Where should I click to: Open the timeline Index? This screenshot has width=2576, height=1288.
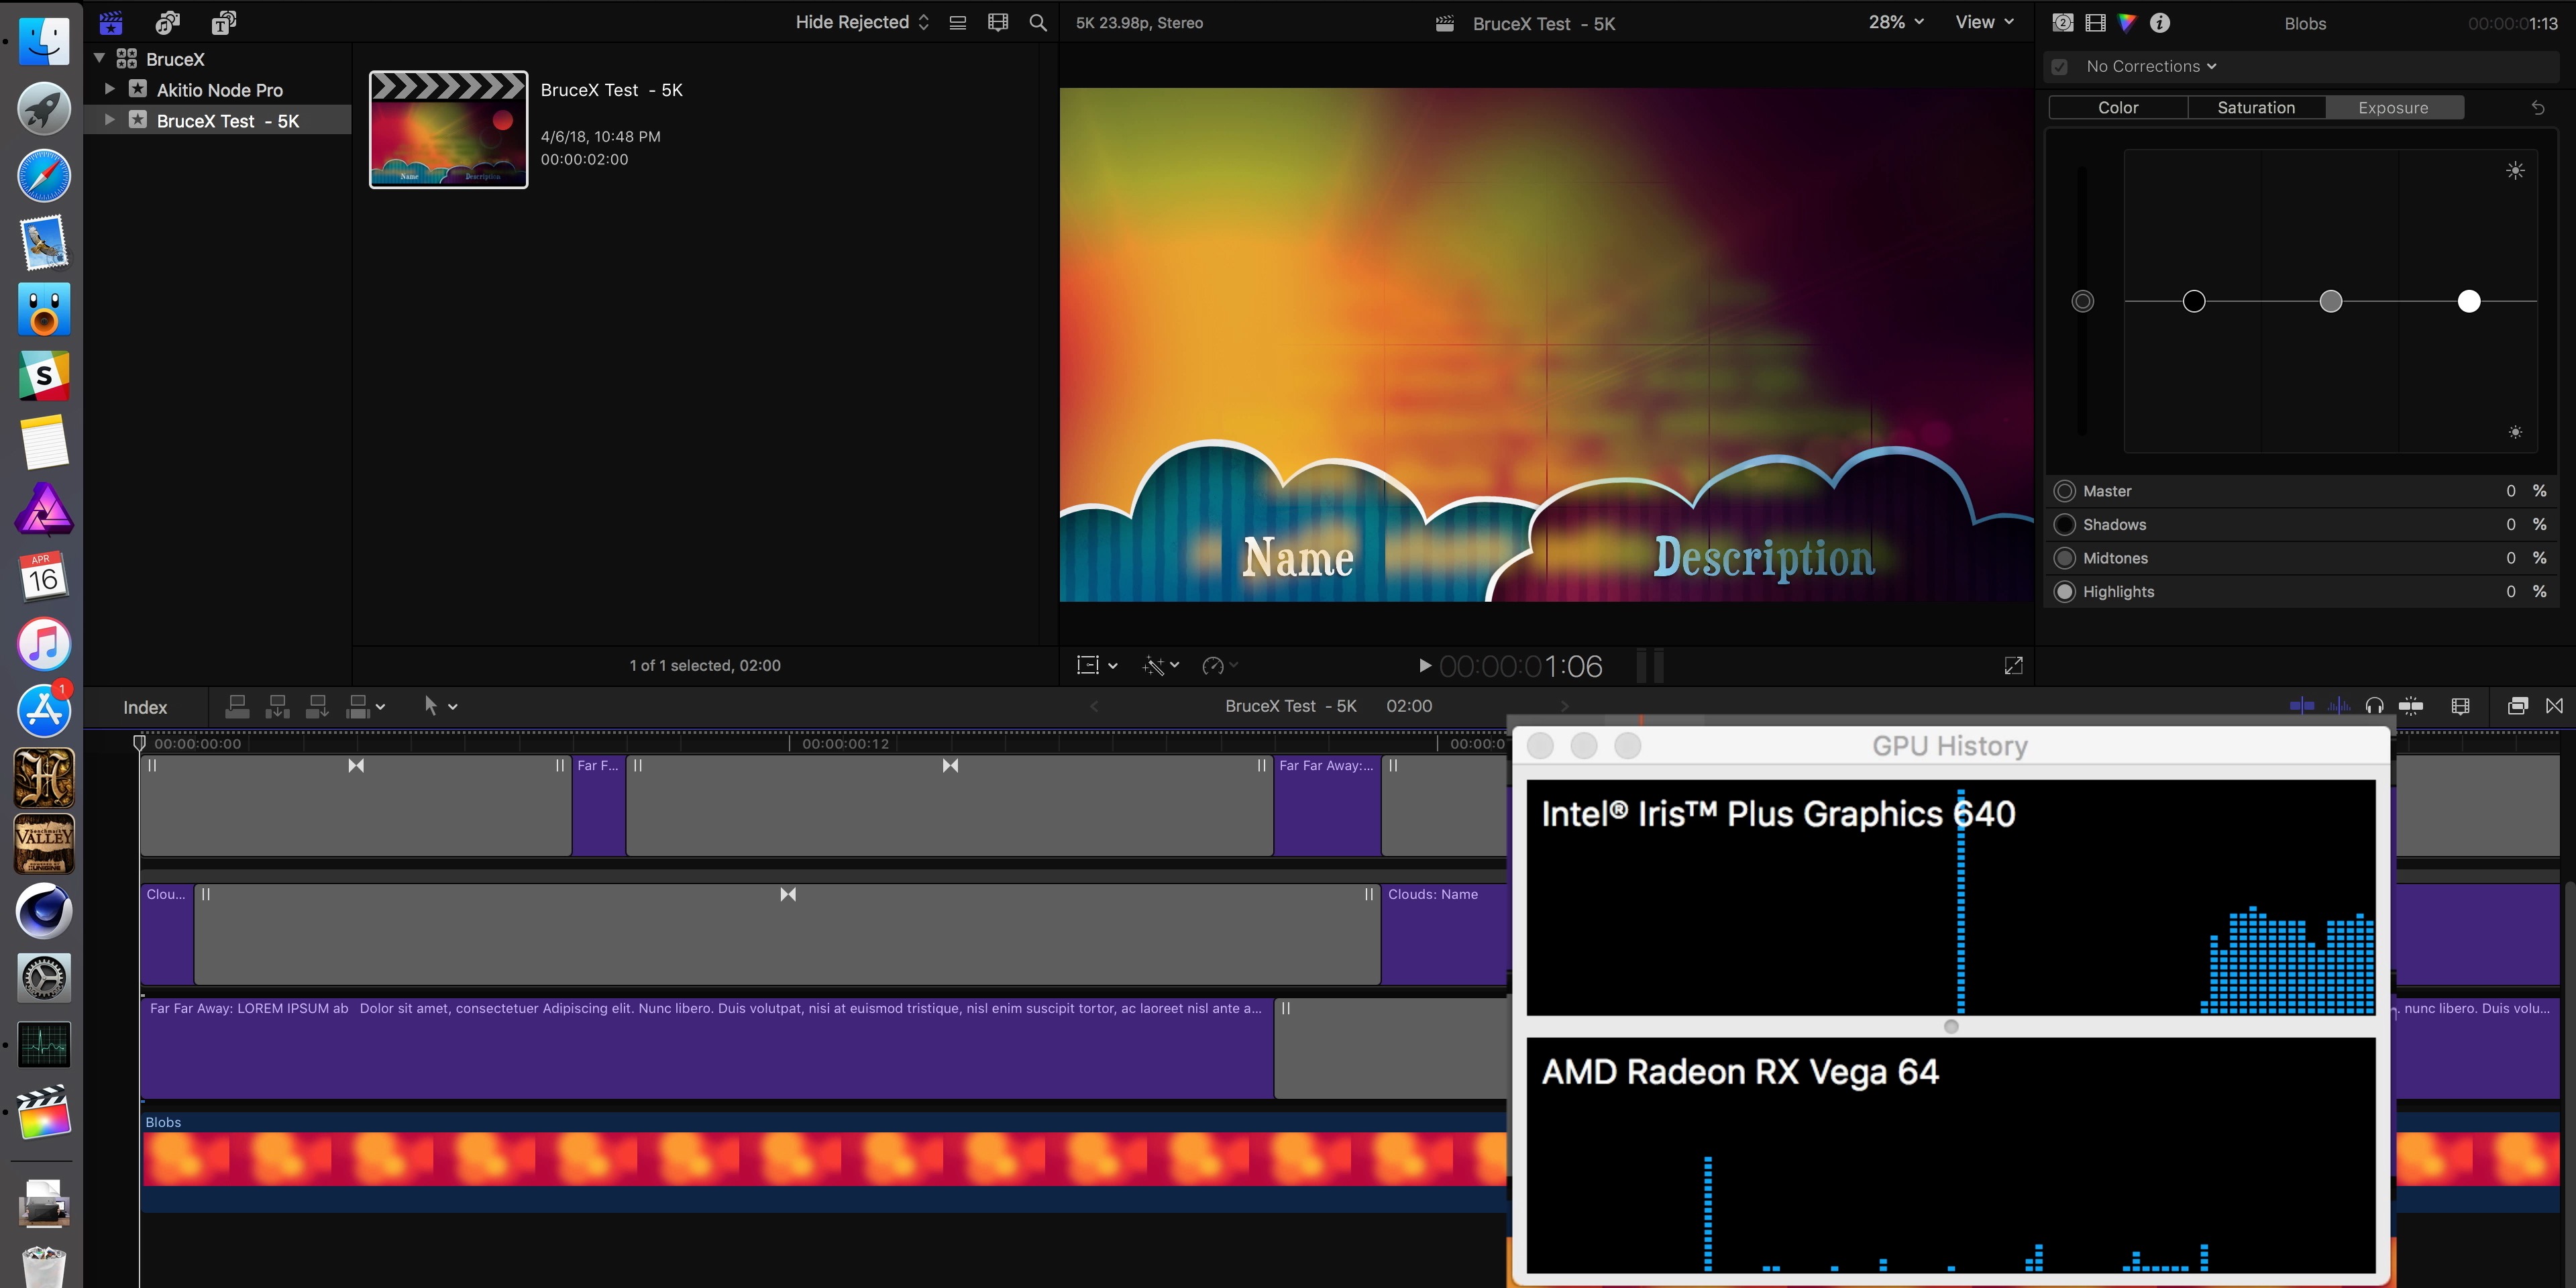tap(145, 707)
